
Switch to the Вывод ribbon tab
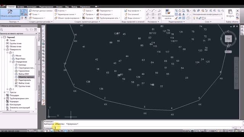[x=74, y=7]
